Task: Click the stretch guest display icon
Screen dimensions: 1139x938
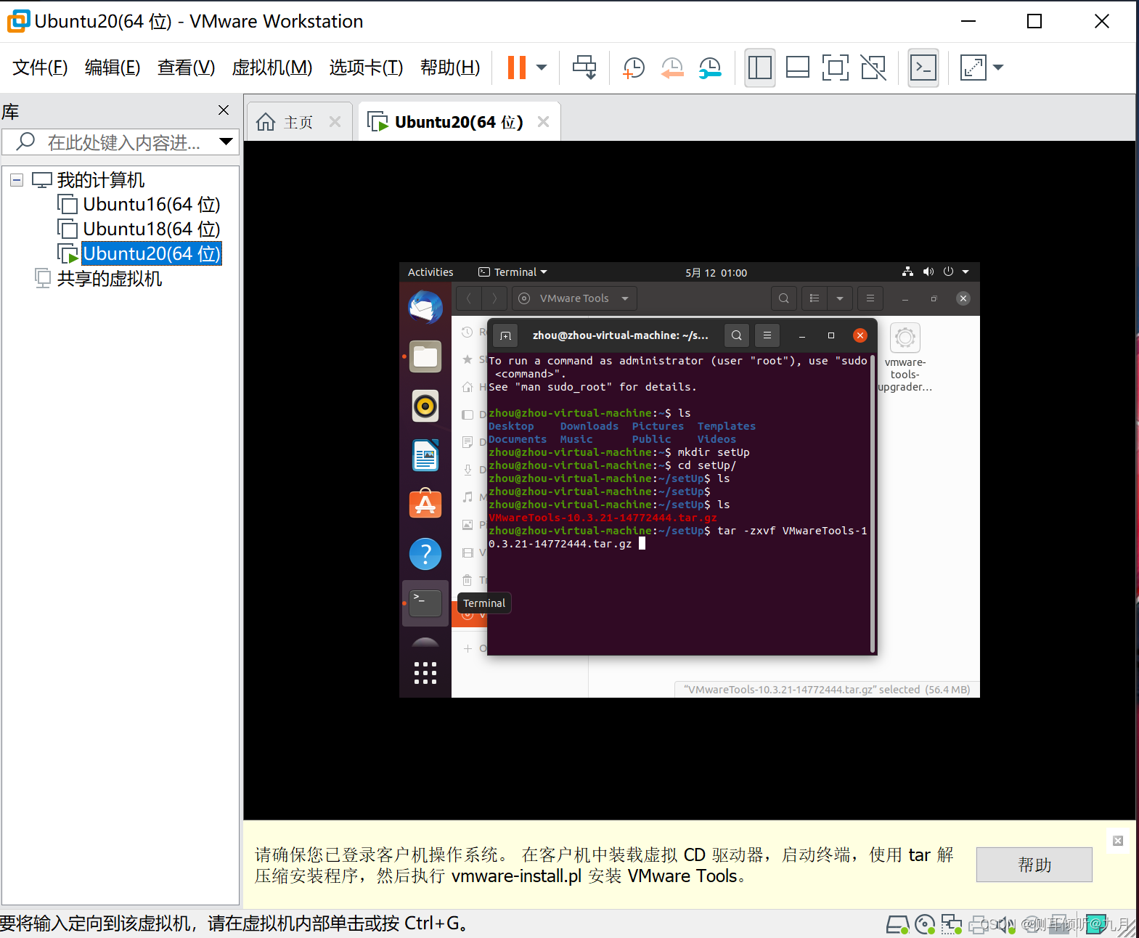Action: point(973,68)
